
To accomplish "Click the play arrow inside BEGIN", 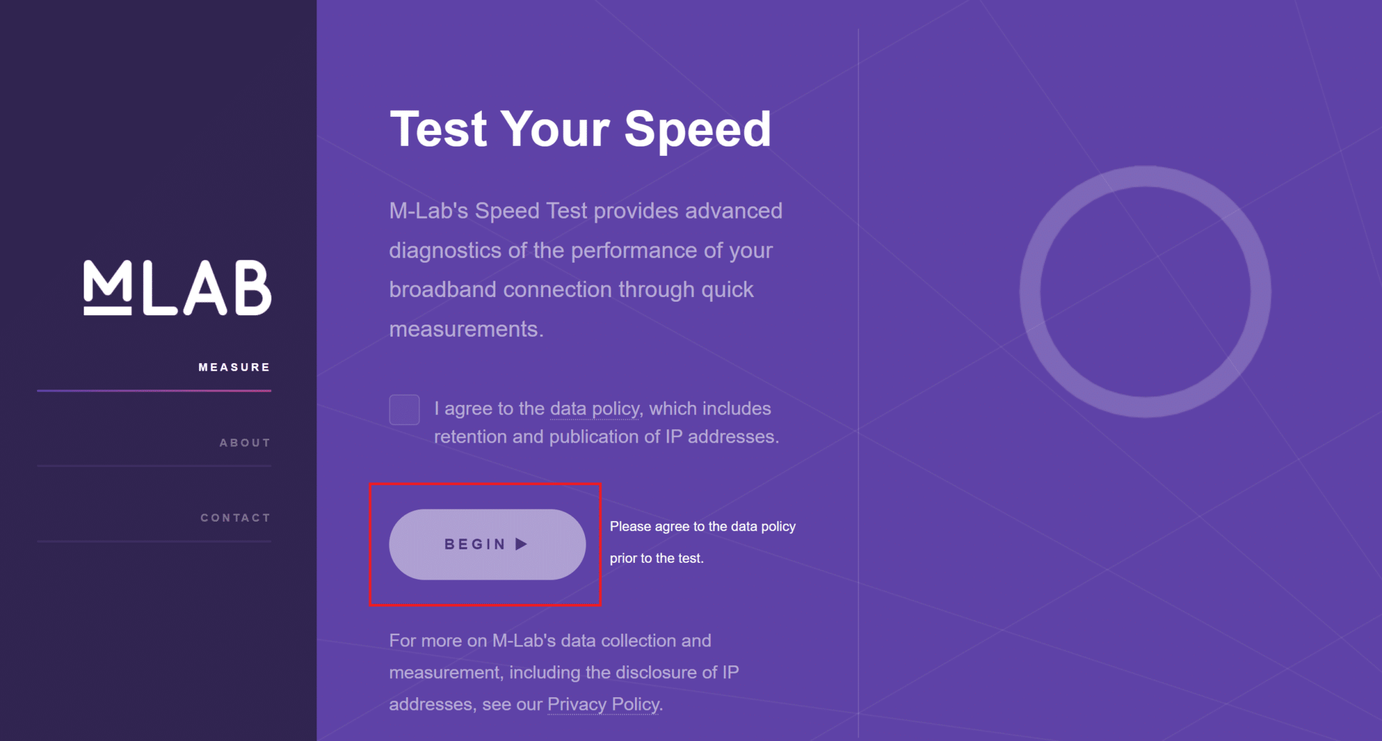I will pyautogui.click(x=520, y=544).
